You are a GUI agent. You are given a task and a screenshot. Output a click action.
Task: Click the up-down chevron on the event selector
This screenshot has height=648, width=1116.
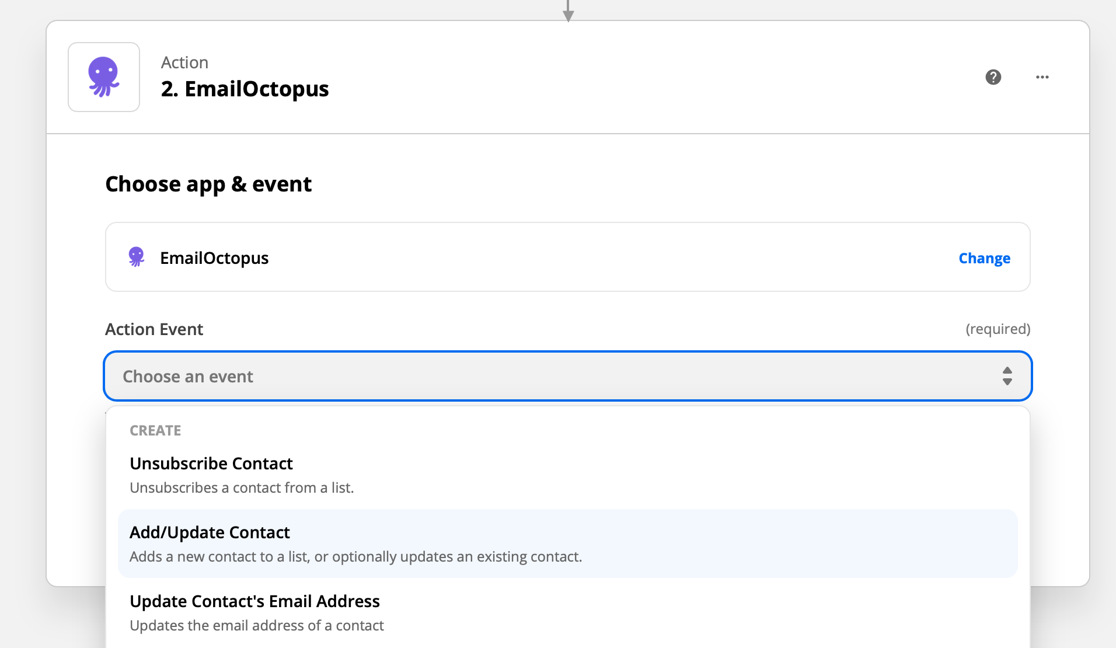[x=1007, y=376]
